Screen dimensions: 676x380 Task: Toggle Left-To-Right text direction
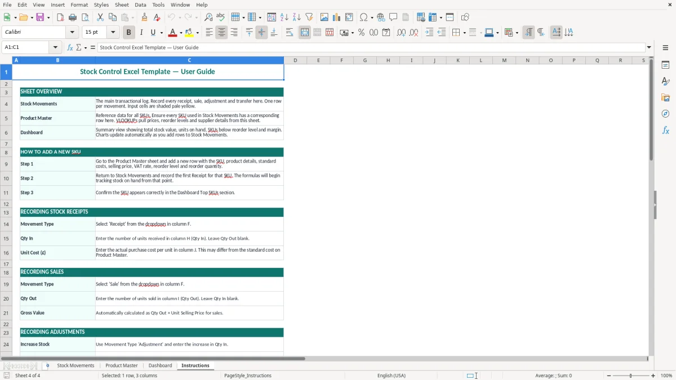(528, 33)
